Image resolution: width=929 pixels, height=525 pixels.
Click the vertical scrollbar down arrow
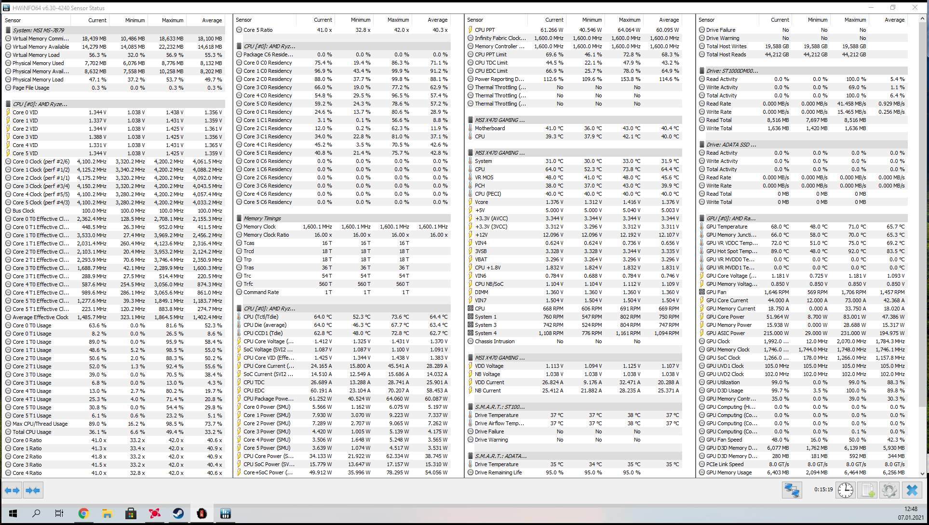pos(922,473)
